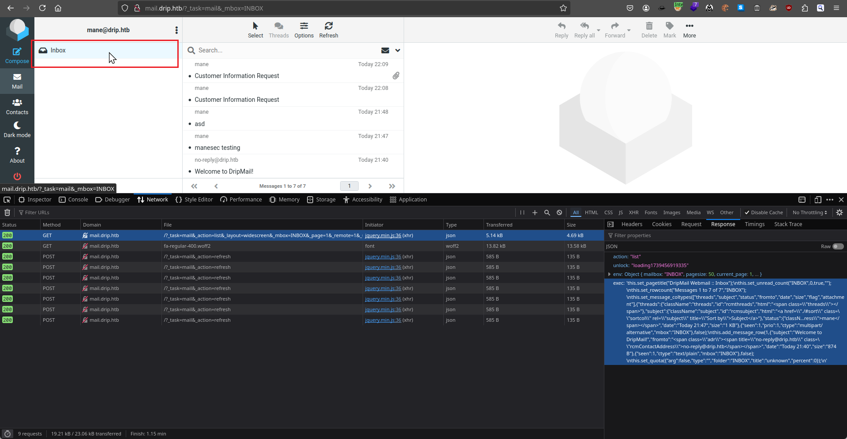Open the Console devtools tab
847x439 pixels.
(74, 200)
